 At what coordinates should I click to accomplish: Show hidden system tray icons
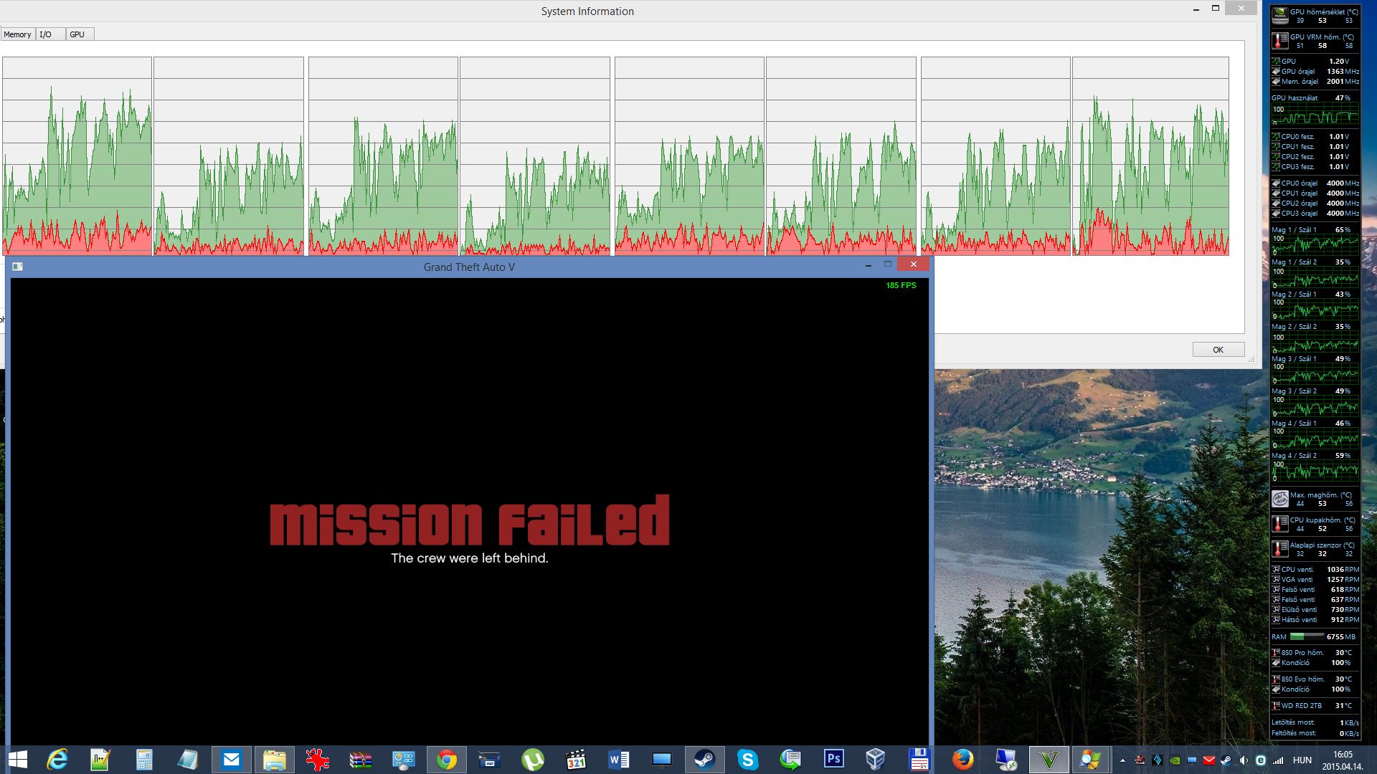(1122, 760)
